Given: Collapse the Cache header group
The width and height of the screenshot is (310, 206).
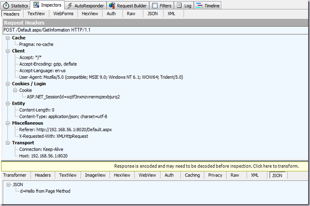Looking at the screenshot, I should click(x=8, y=38).
